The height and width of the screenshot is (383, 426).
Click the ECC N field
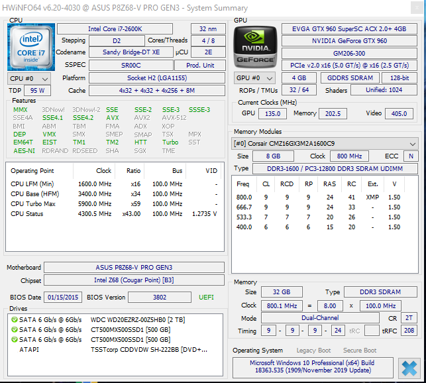point(411,156)
